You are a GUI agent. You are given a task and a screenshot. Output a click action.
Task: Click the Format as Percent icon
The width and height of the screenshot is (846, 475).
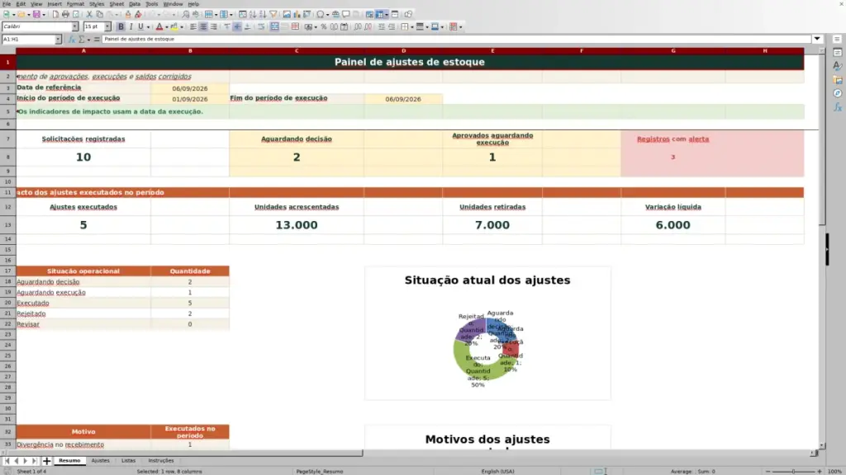pyautogui.click(x=324, y=27)
